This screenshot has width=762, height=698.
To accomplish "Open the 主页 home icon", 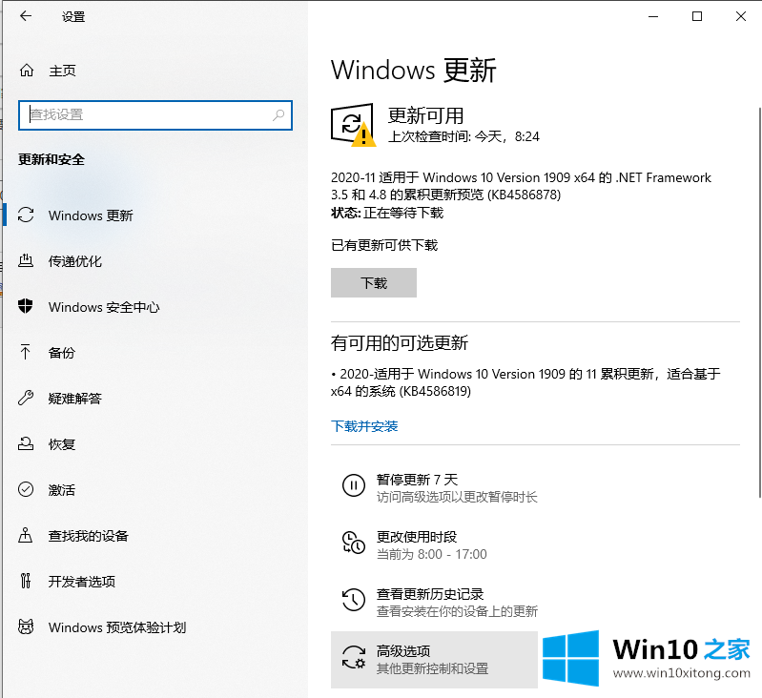I will [27, 71].
